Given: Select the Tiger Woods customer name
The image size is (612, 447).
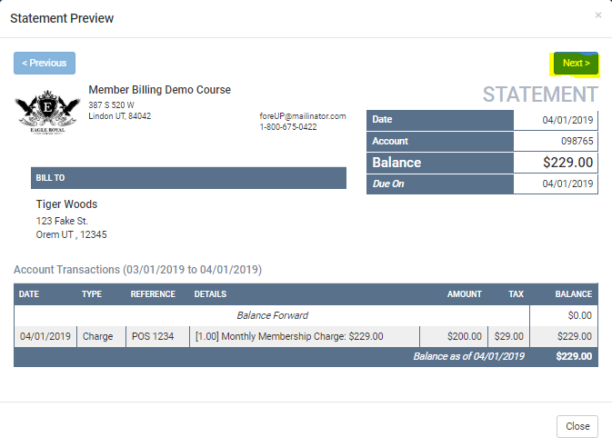Looking at the screenshot, I should (66, 204).
